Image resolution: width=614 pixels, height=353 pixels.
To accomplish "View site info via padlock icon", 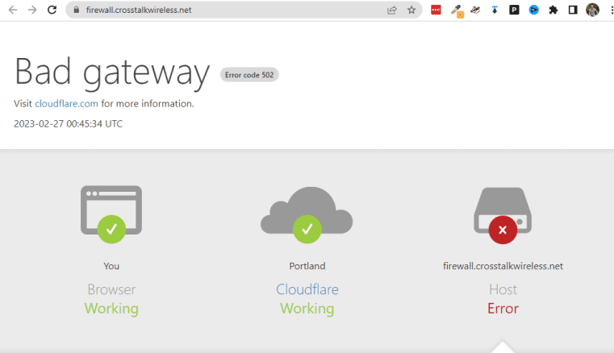I will (x=77, y=10).
